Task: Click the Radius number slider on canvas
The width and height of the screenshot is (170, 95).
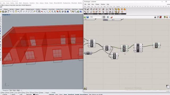Action: pyautogui.click(x=112, y=20)
